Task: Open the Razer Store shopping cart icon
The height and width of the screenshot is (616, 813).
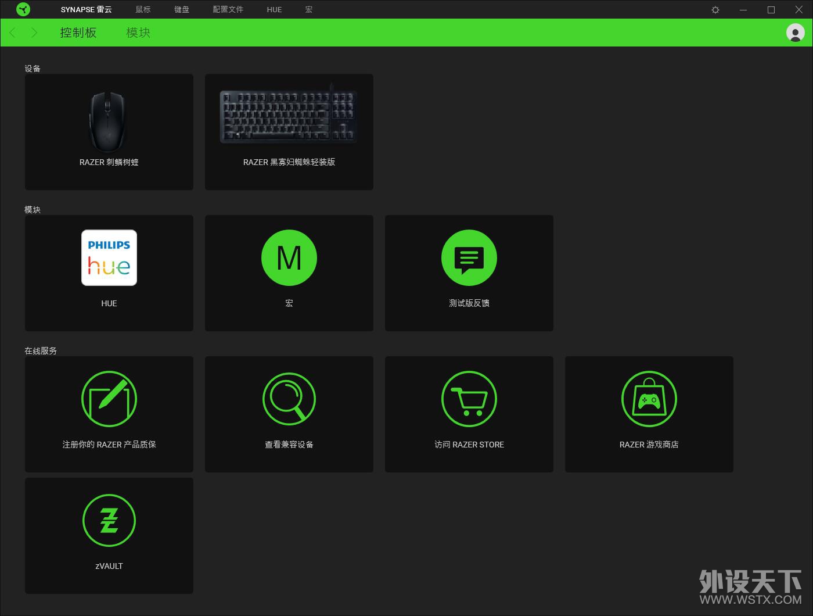Action: point(469,399)
